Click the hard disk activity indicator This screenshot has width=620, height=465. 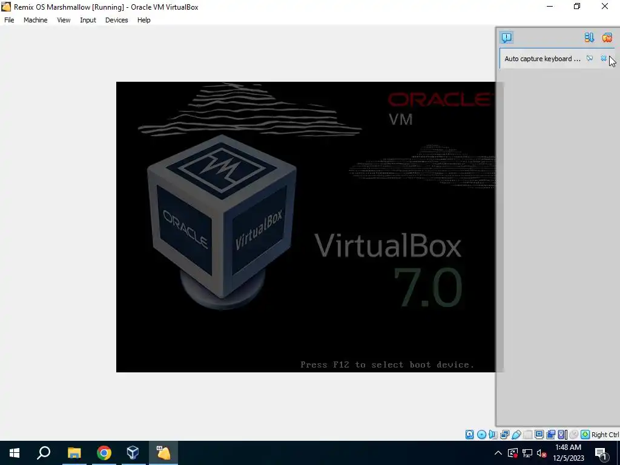(x=469, y=435)
